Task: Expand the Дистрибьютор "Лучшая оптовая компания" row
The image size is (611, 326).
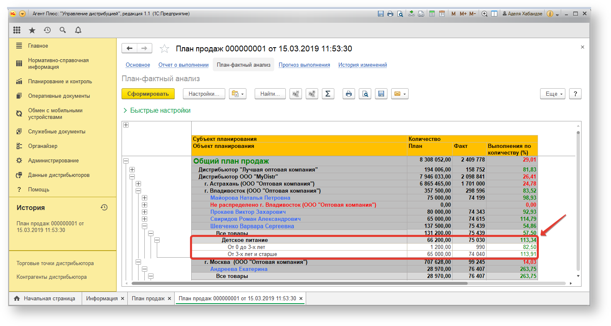Action: [132, 169]
